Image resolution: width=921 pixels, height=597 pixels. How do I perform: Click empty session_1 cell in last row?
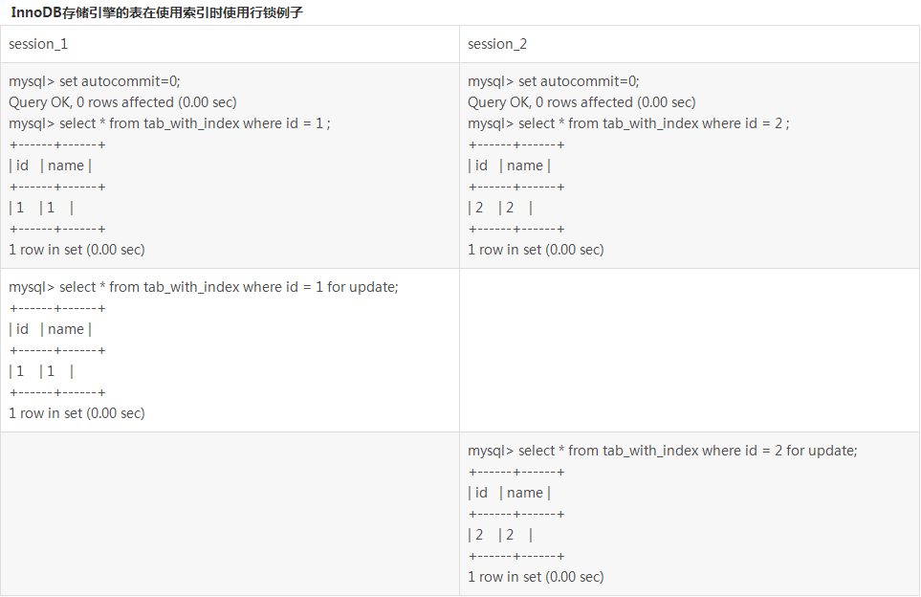(230, 514)
